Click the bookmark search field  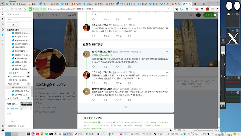(19, 19)
